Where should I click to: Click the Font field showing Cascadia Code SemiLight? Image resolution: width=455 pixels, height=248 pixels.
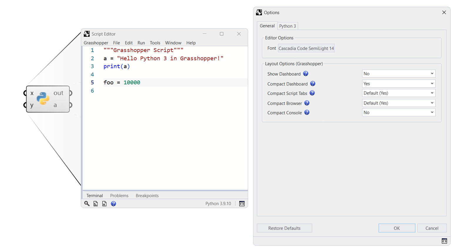(306, 48)
